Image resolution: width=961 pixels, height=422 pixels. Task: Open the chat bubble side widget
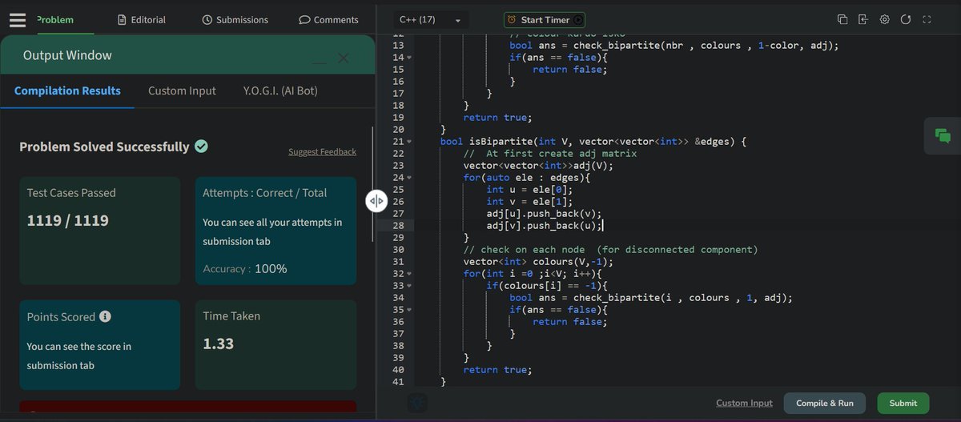click(x=943, y=136)
